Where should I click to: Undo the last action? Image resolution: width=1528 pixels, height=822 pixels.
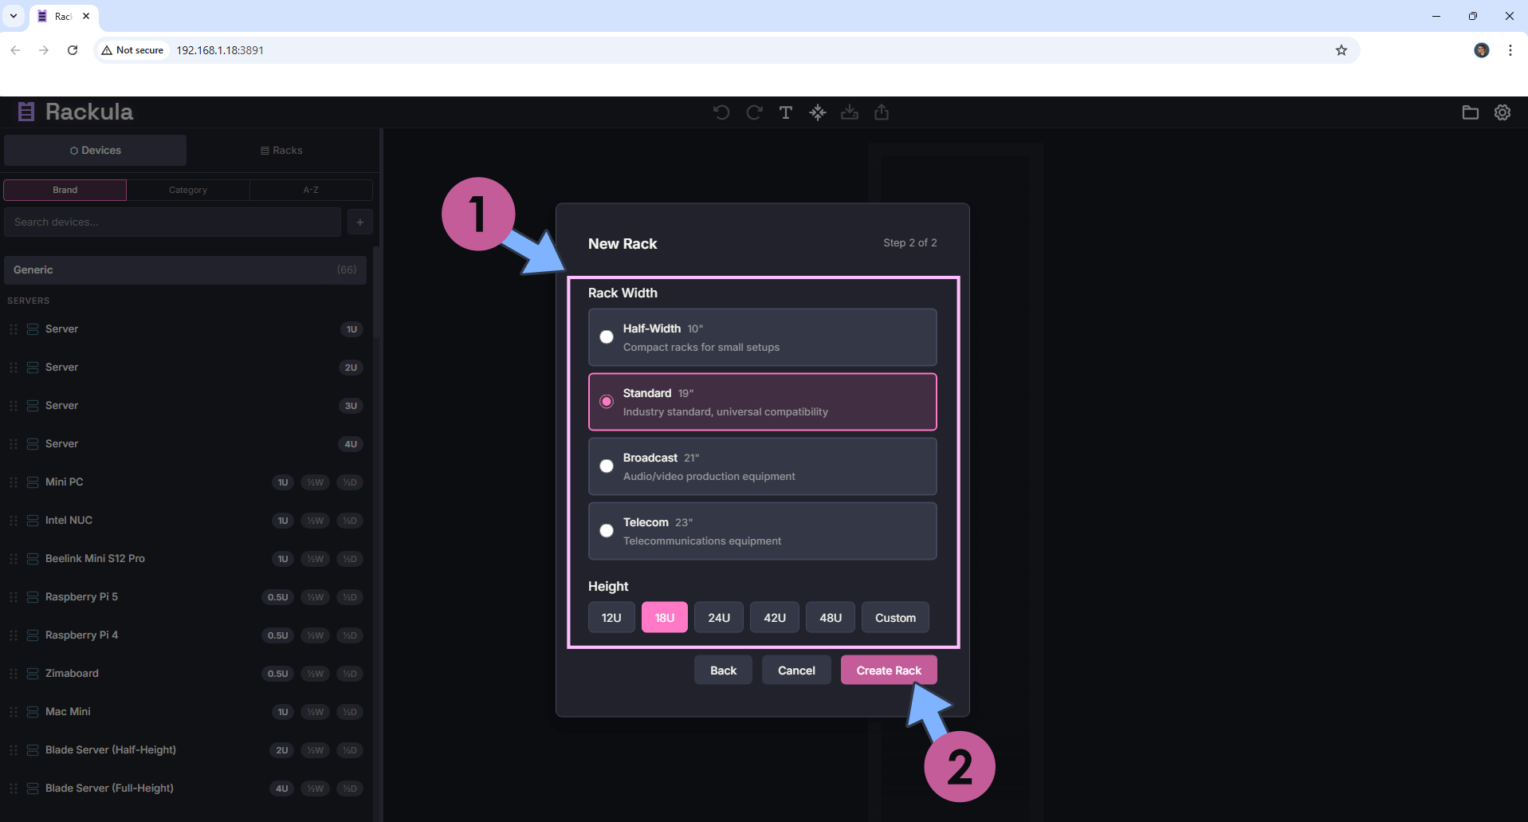click(721, 112)
